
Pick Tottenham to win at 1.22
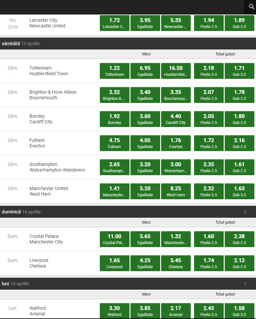point(114,71)
